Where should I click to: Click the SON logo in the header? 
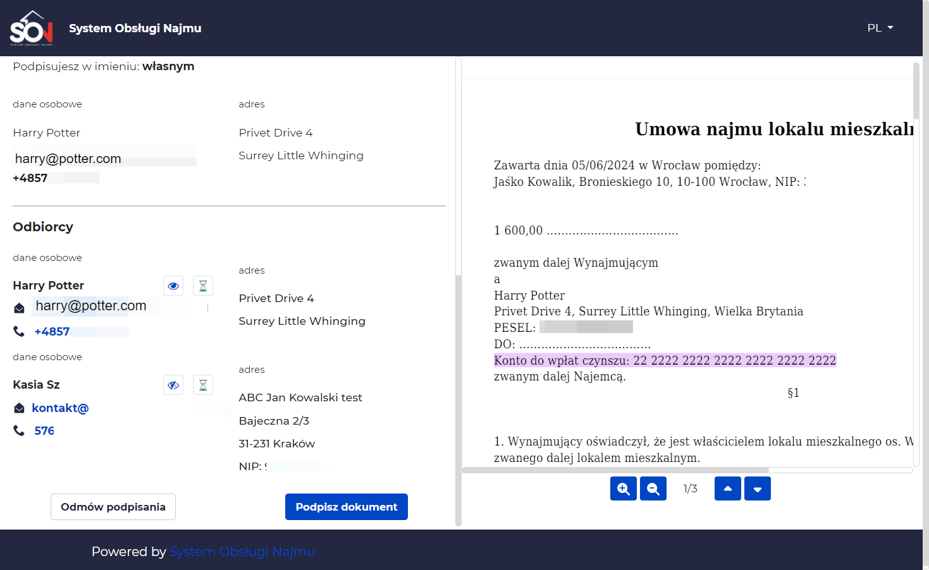[31, 28]
